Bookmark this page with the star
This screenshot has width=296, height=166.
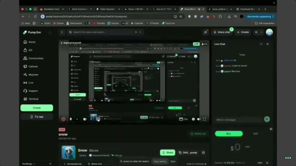[x=181, y=17]
